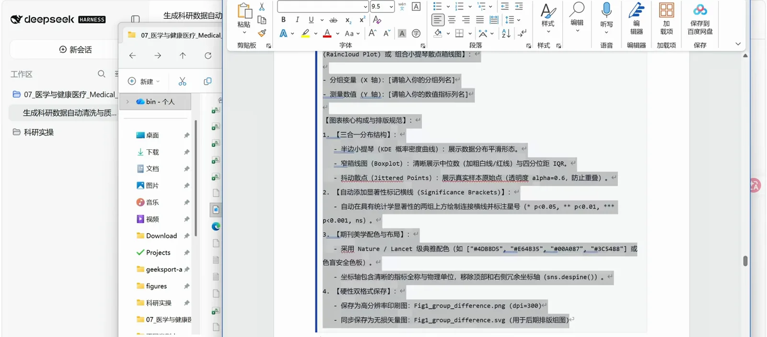Justify paragraph text

[480, 20]
